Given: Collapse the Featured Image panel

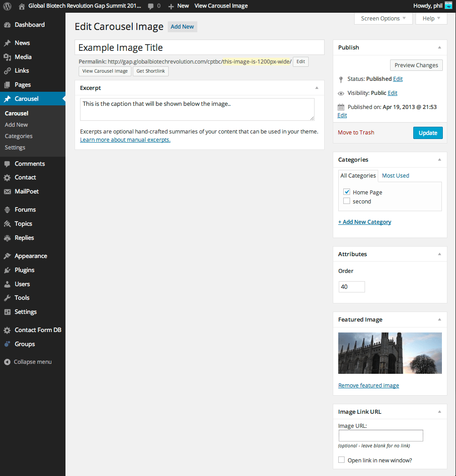Looking at the screenshot, I should [439, 319].
